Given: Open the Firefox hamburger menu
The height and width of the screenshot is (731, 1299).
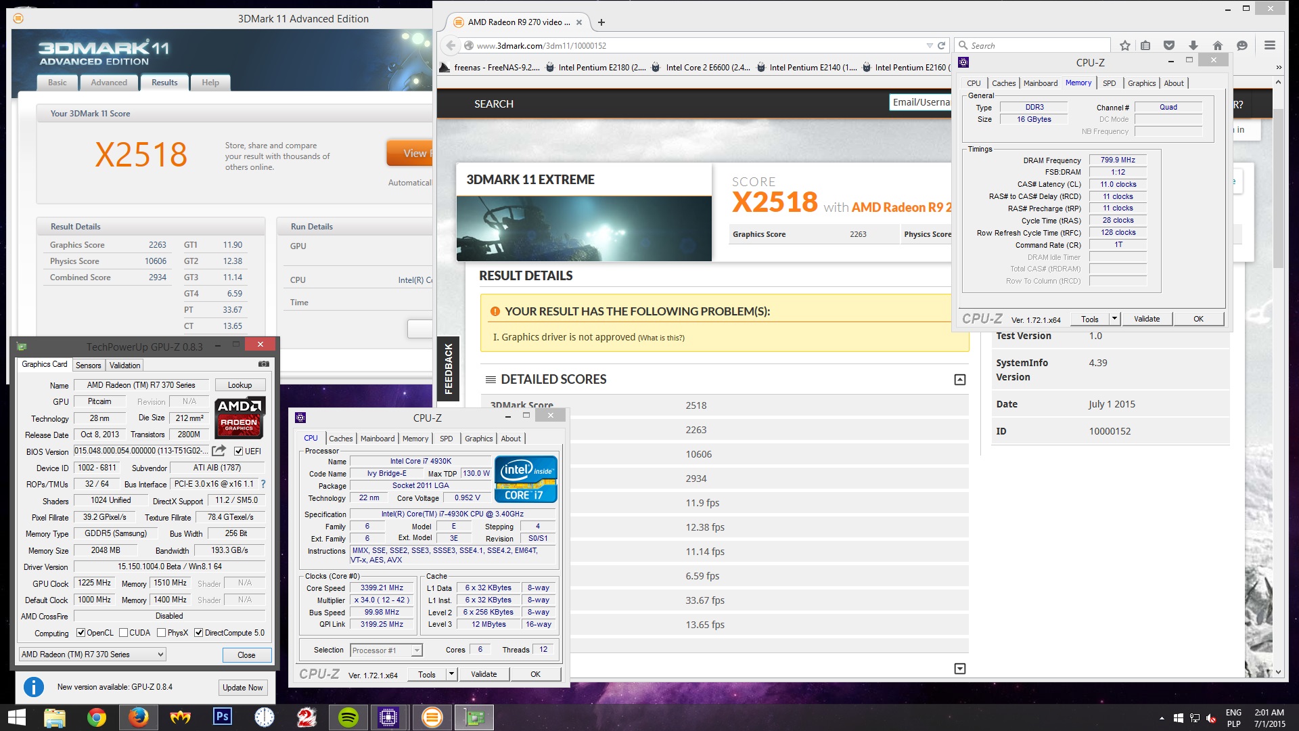Looking at the screenshot, I should tap(1270, 45).
